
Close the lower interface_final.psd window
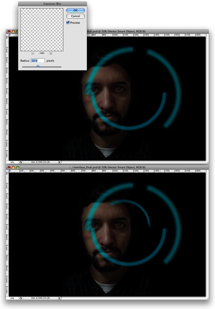(x=9, y=167)
